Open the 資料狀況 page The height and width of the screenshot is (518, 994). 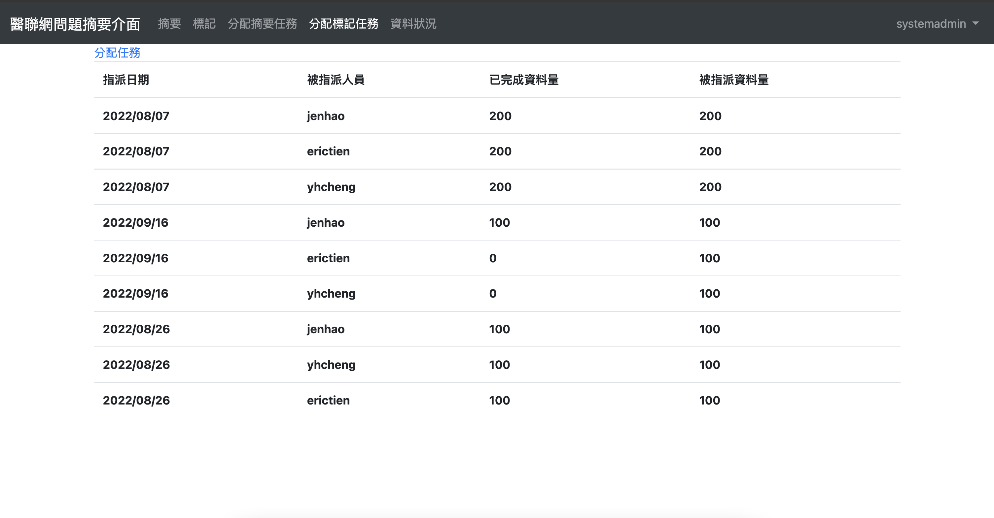[413, 24]
